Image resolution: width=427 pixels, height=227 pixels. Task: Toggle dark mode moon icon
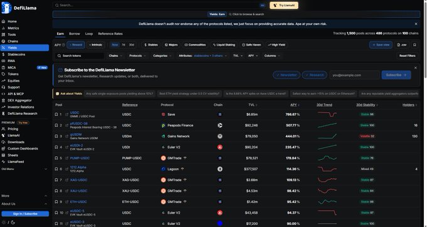pyautogui.click(x=13, y=223)
